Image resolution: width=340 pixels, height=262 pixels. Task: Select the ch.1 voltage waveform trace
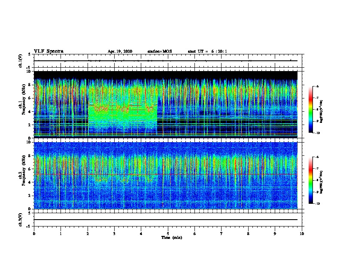click(x=166, y=61)
